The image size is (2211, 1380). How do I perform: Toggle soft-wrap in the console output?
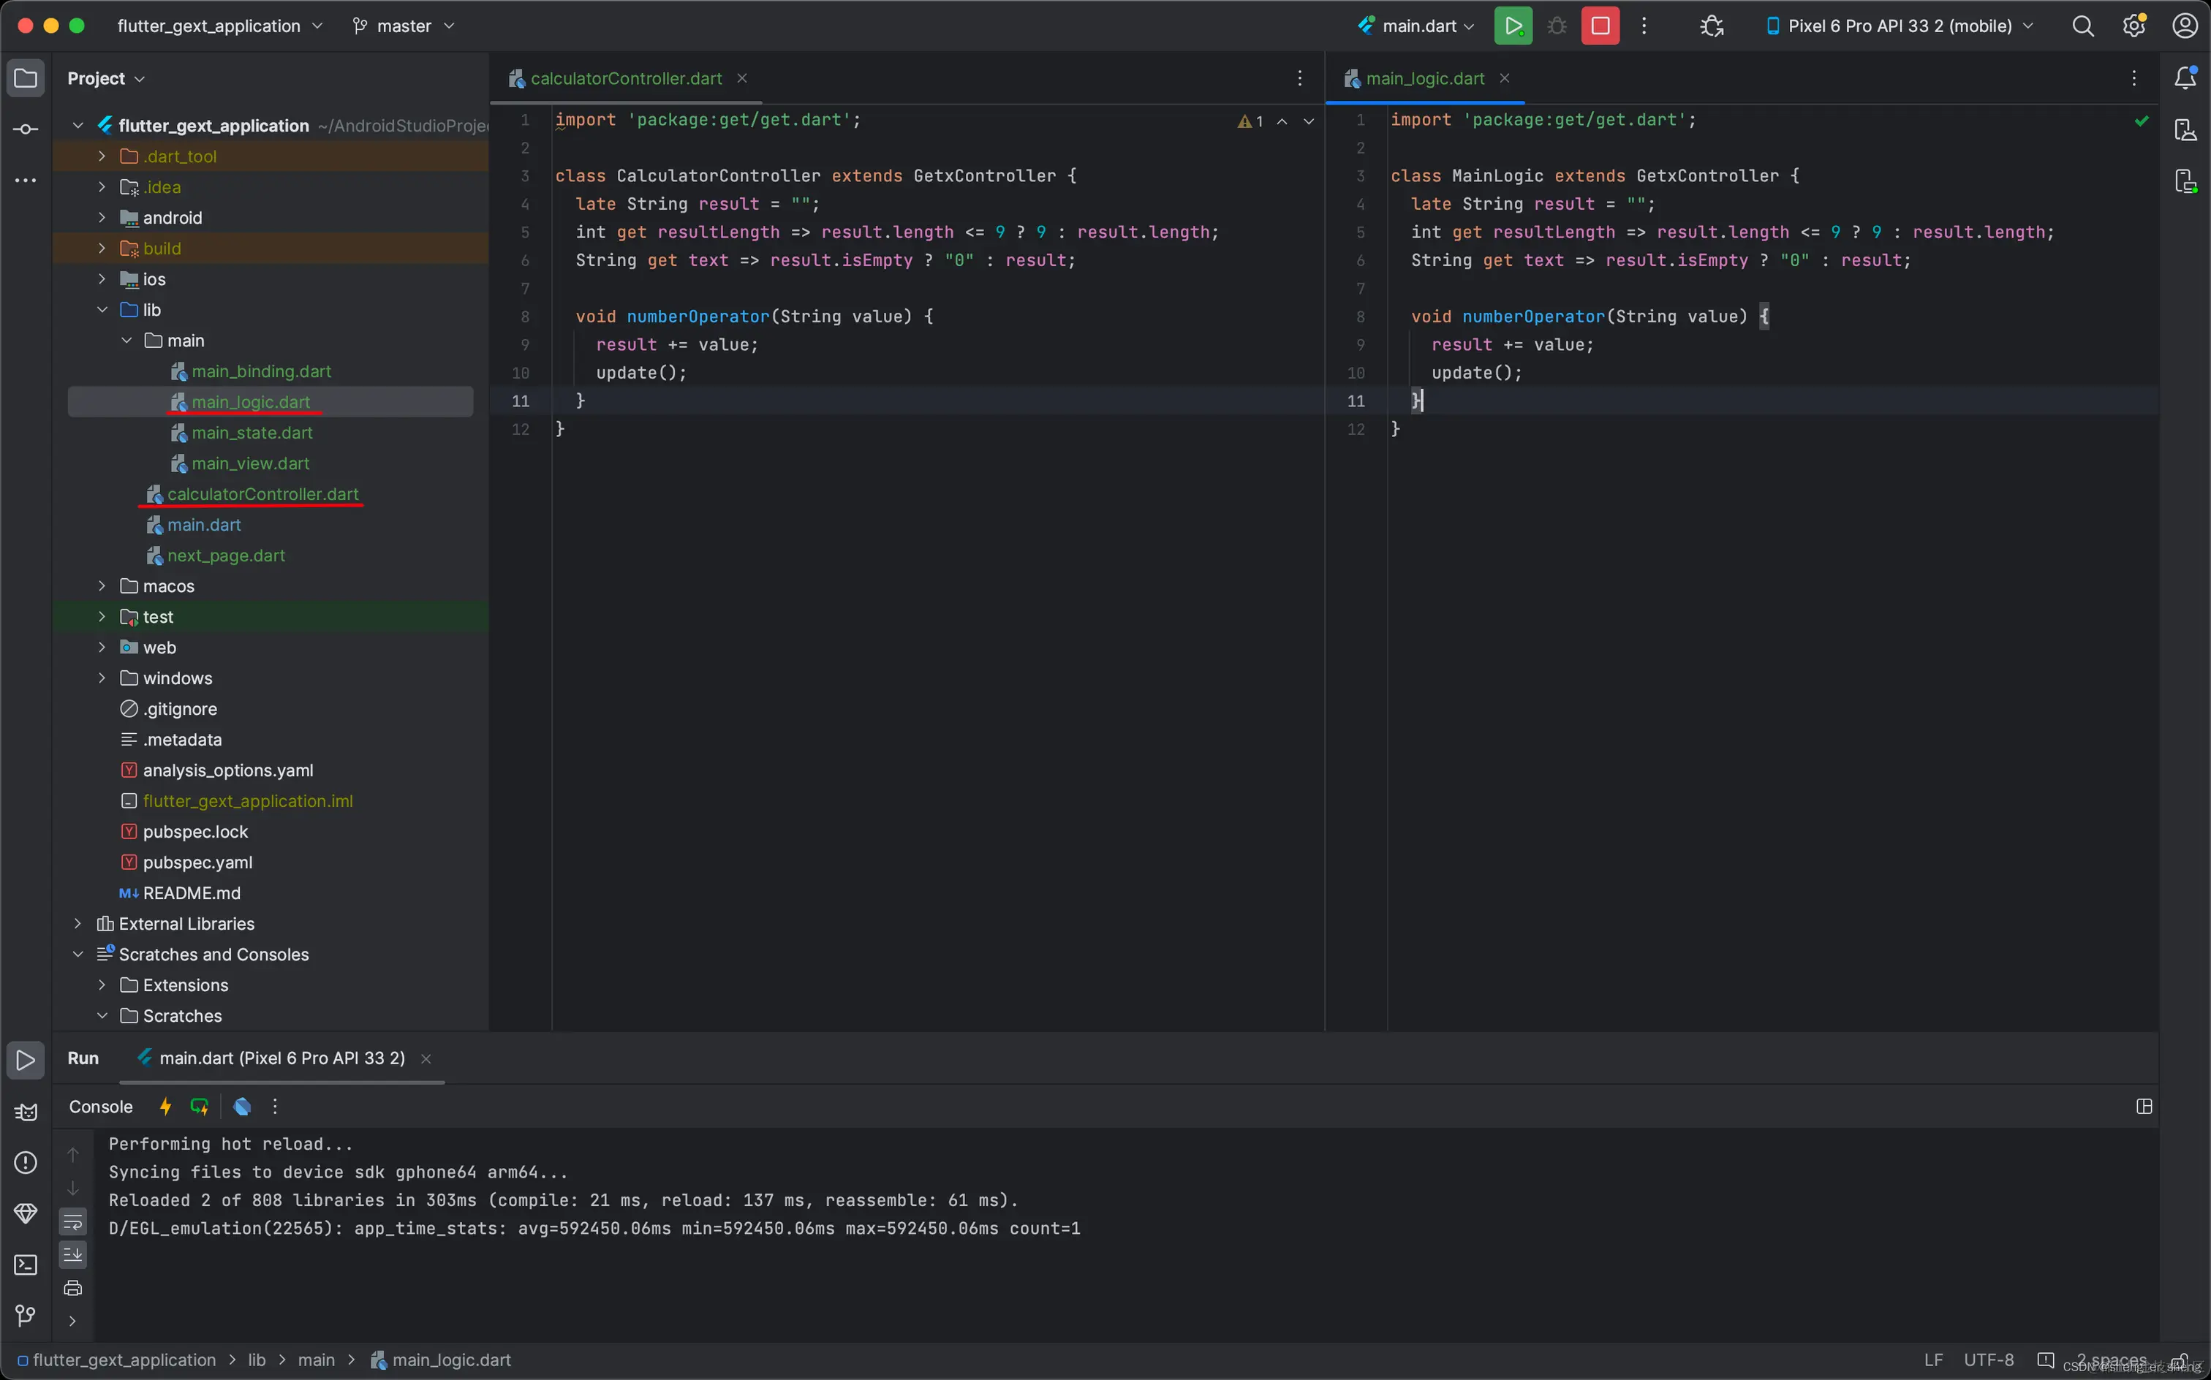click(73, 1221)
